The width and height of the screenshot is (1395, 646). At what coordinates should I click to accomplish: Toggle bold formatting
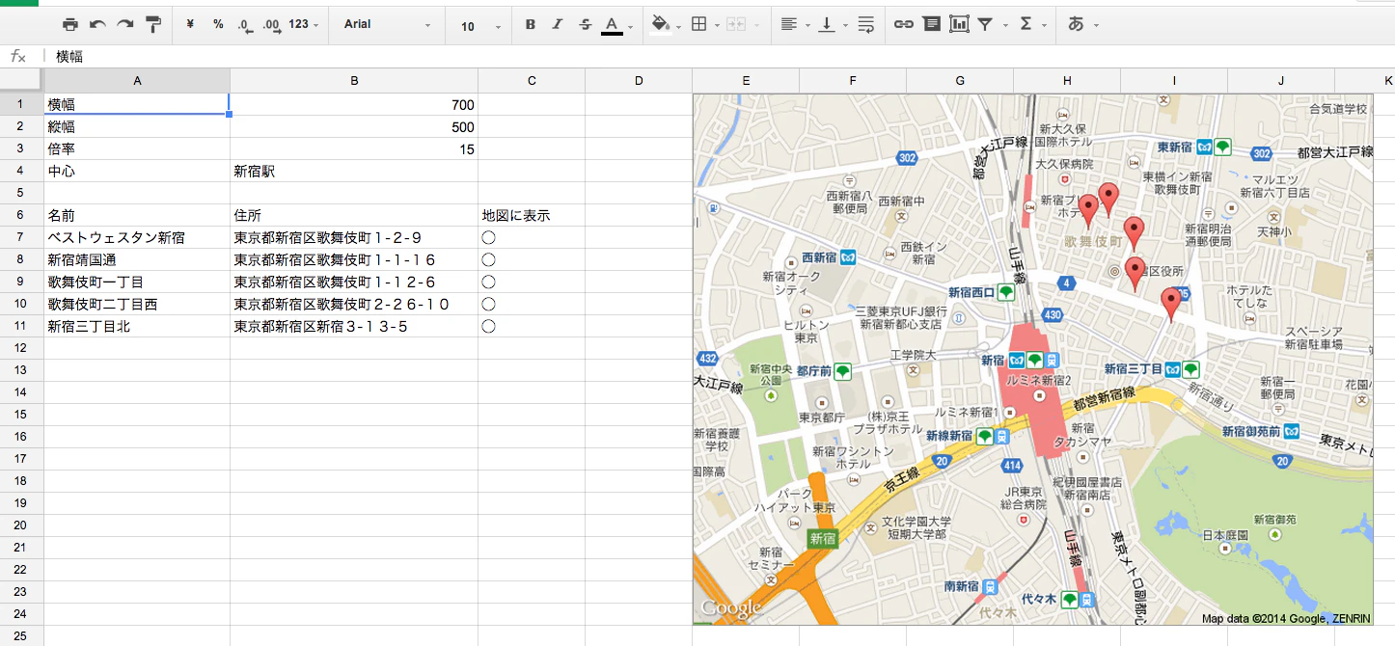pos(530,25)
